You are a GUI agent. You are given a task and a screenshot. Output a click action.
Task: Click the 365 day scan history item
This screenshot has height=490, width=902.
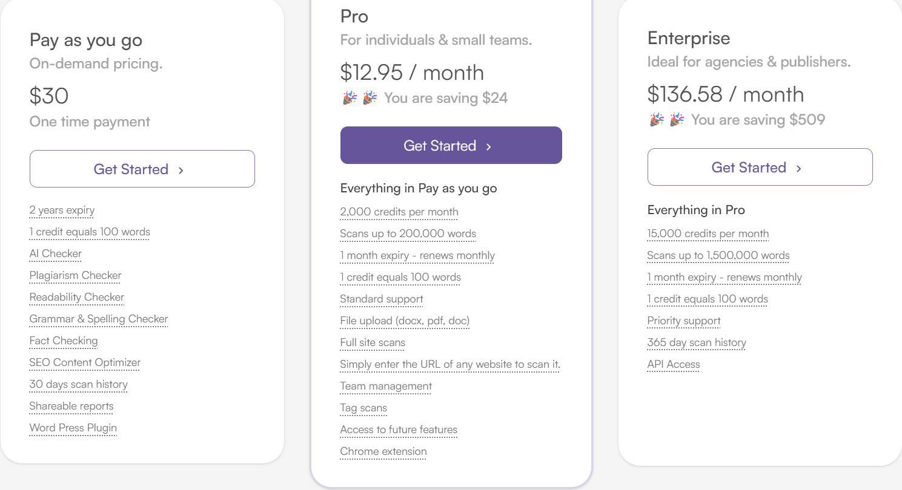(697, 342)
